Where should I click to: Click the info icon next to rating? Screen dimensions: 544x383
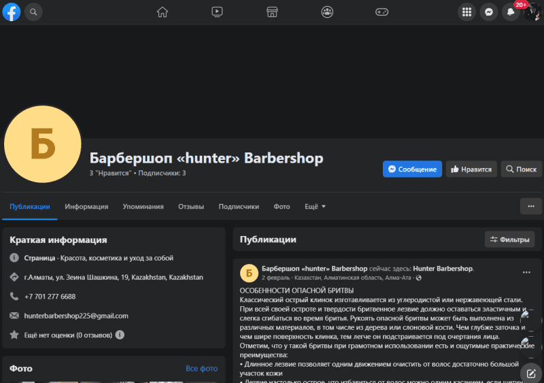pyautogui.click(x=120, y=335)
